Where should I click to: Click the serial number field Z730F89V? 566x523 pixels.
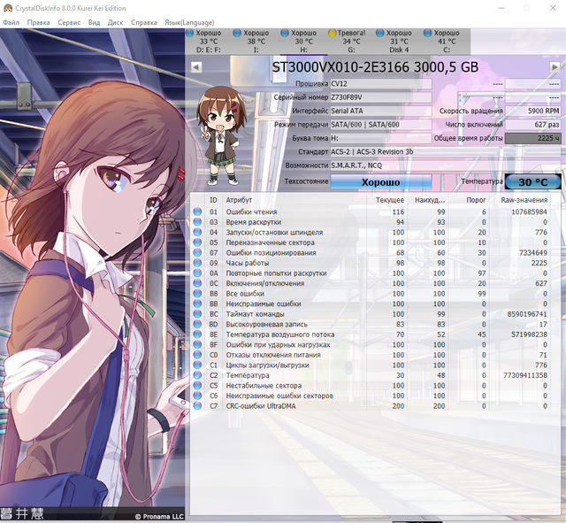click(x=381, y=97)
